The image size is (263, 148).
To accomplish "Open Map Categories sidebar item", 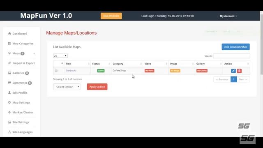I will (x=23, y=44).
